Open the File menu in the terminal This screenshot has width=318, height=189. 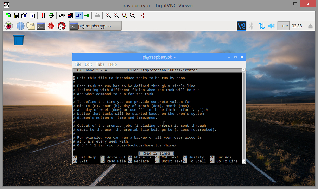(x=78, y=64)
